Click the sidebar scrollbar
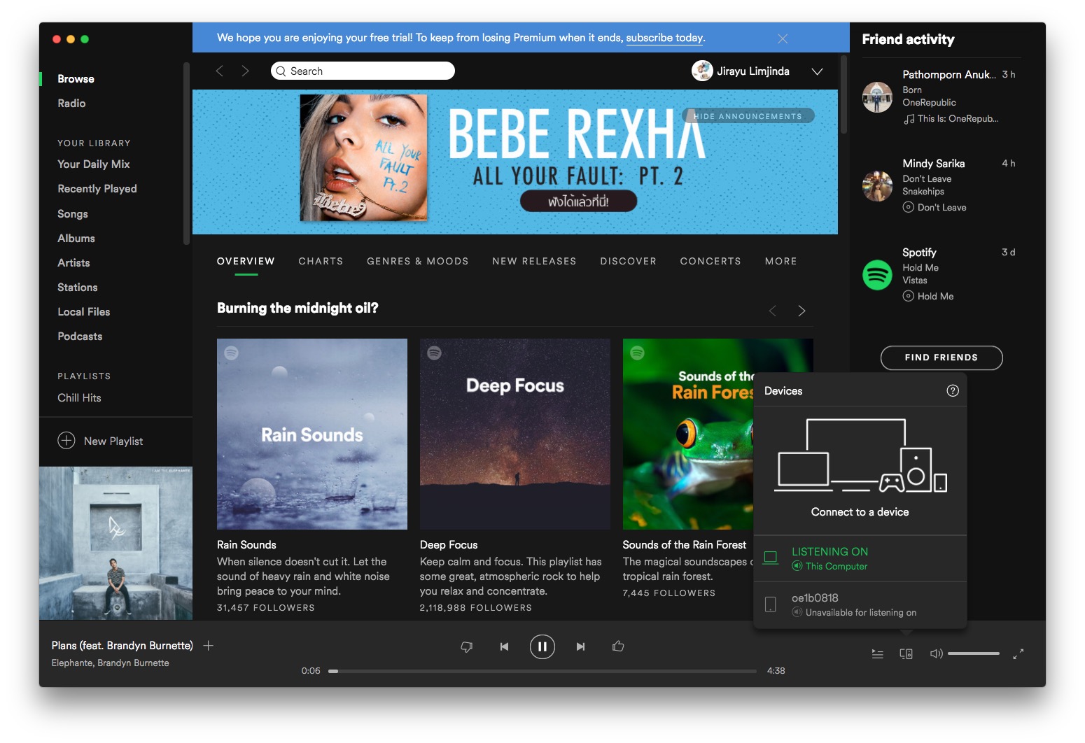This screenshot has height=743, width=1085. coord(186,154)
